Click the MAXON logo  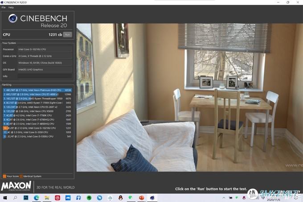[16, 186]
